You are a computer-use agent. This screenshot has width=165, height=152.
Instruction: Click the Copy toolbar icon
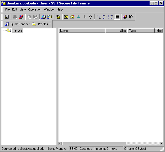pyautogui.click(x=29, y=17)
